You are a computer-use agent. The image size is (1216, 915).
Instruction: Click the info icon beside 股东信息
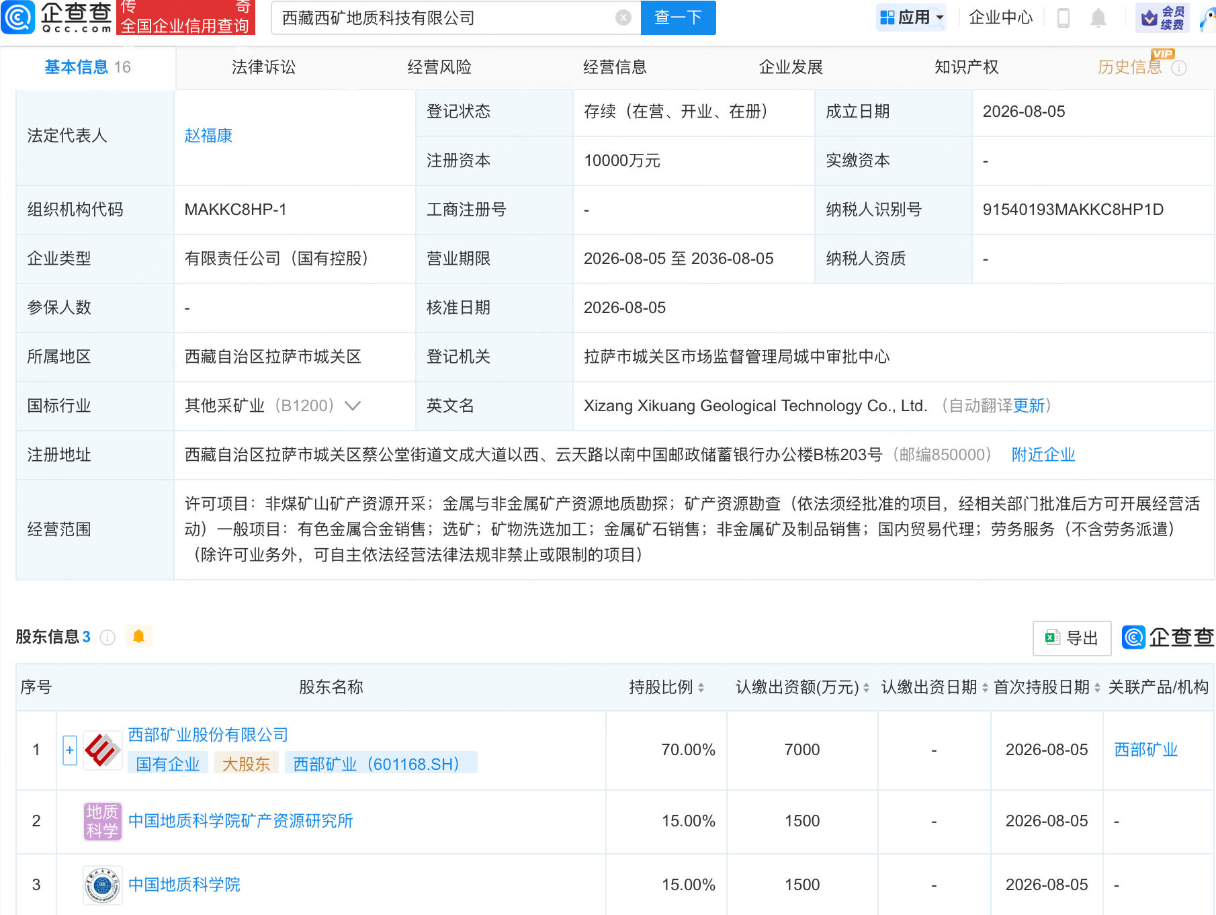(107, 638)
